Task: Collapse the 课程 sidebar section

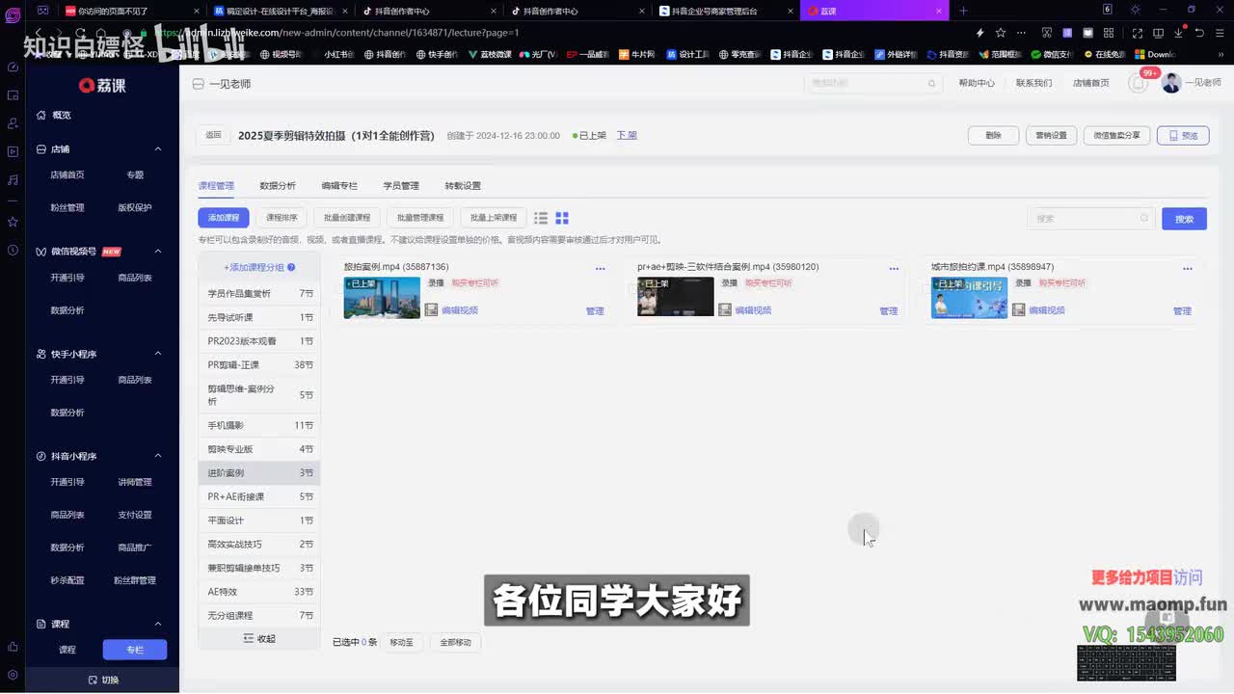Action: tap(158, 624)
